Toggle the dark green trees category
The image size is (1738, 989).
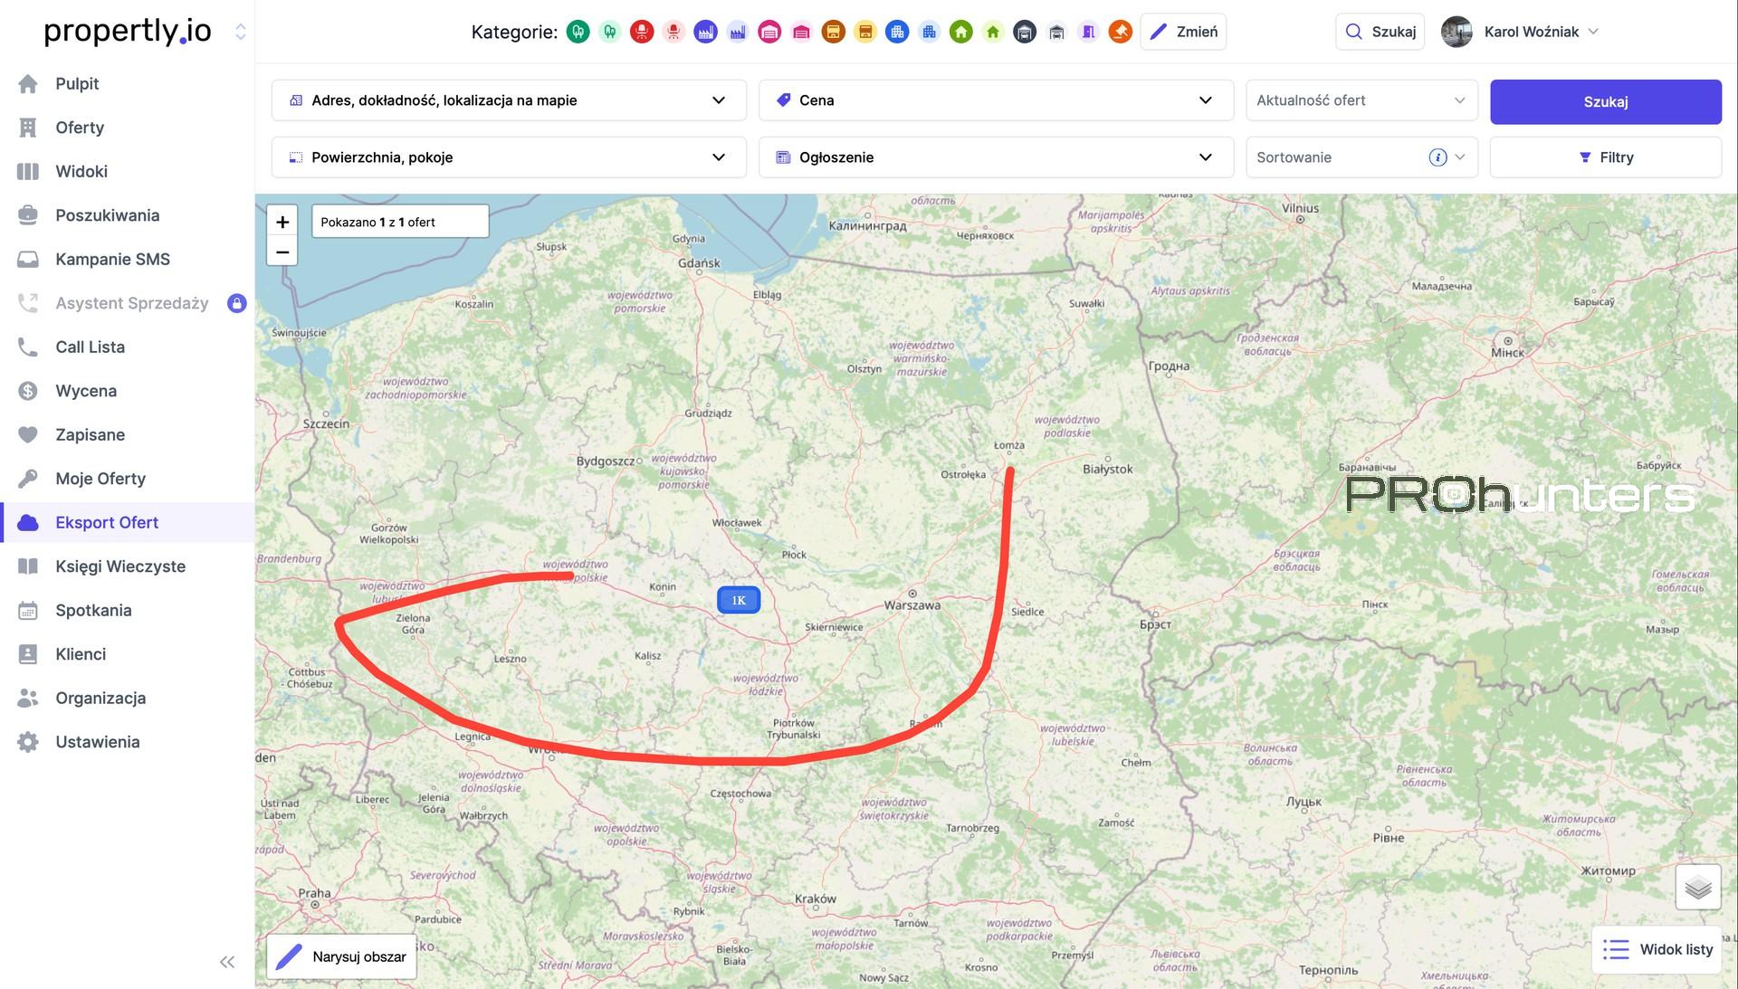pyautogui.click(x=578, y=32)
